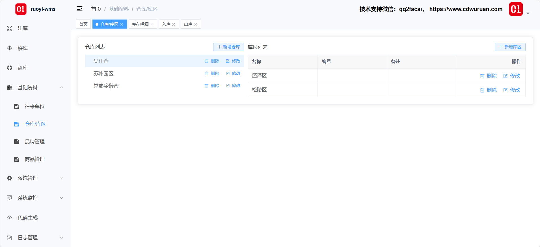540x247 pixels.
Task: Click the 松陵区 name cell
Action: tap(283, 90)
